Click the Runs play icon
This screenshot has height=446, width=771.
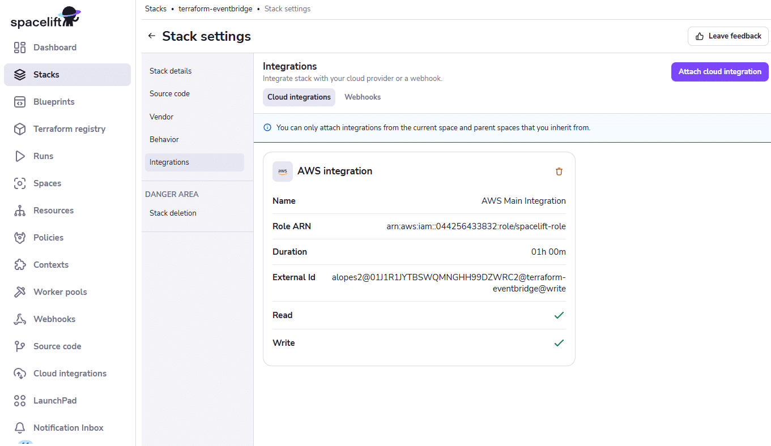(20, 156)
